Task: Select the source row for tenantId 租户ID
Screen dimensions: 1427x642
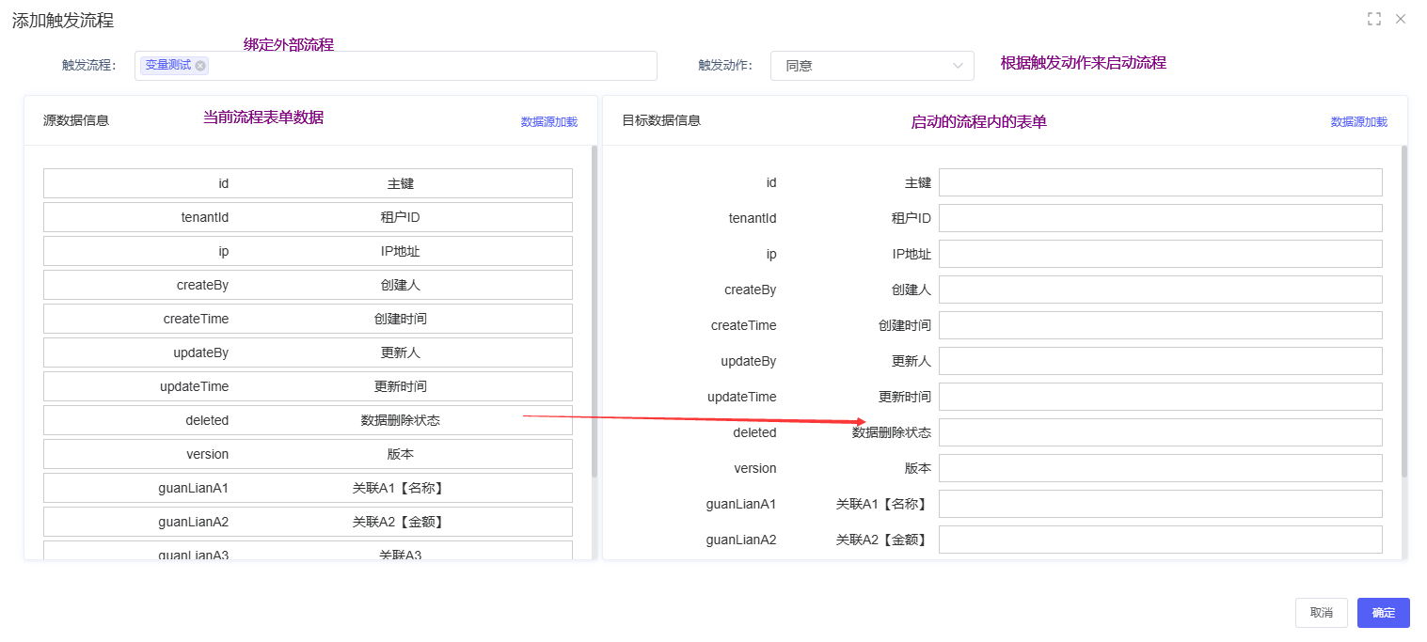Action: coord(308,217)
